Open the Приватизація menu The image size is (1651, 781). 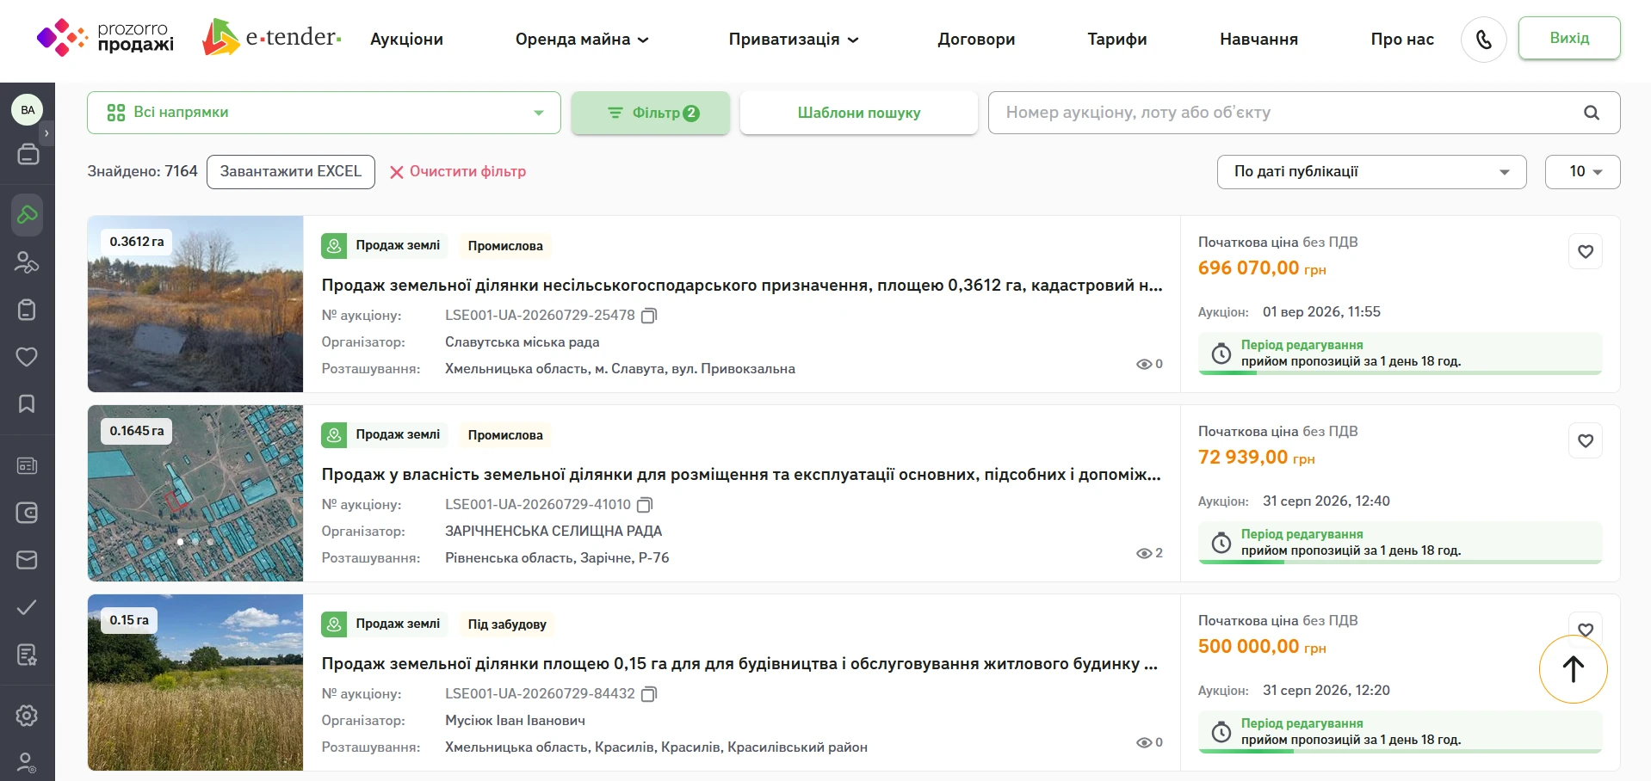[794, 40]
